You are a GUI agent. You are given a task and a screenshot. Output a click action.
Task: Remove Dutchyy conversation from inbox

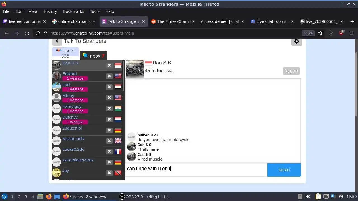click(109, 119)
